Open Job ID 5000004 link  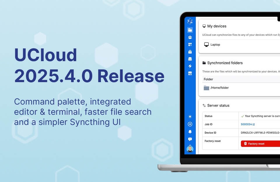point(248,124)
